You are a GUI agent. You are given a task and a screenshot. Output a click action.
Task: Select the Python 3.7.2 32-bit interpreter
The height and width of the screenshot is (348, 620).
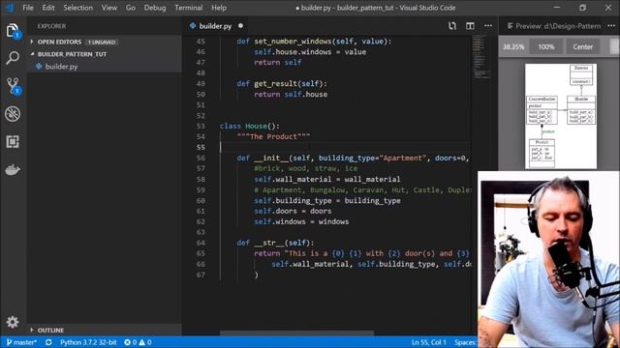(88, 342)
